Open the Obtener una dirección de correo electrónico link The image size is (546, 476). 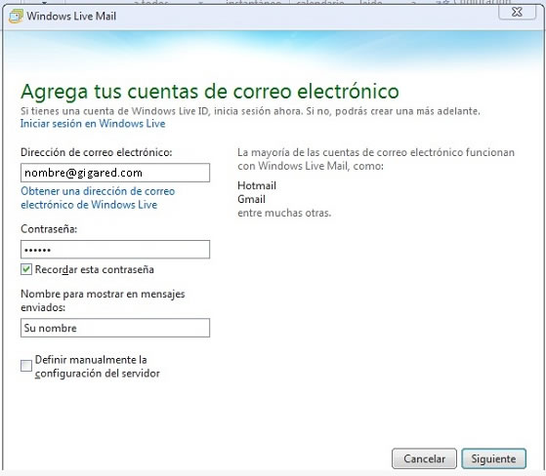98,198
